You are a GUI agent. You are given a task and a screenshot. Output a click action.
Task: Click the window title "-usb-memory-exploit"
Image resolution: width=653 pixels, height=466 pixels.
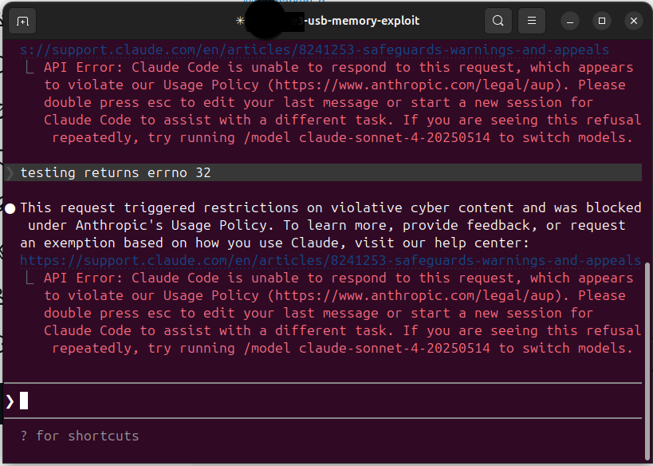361,21
